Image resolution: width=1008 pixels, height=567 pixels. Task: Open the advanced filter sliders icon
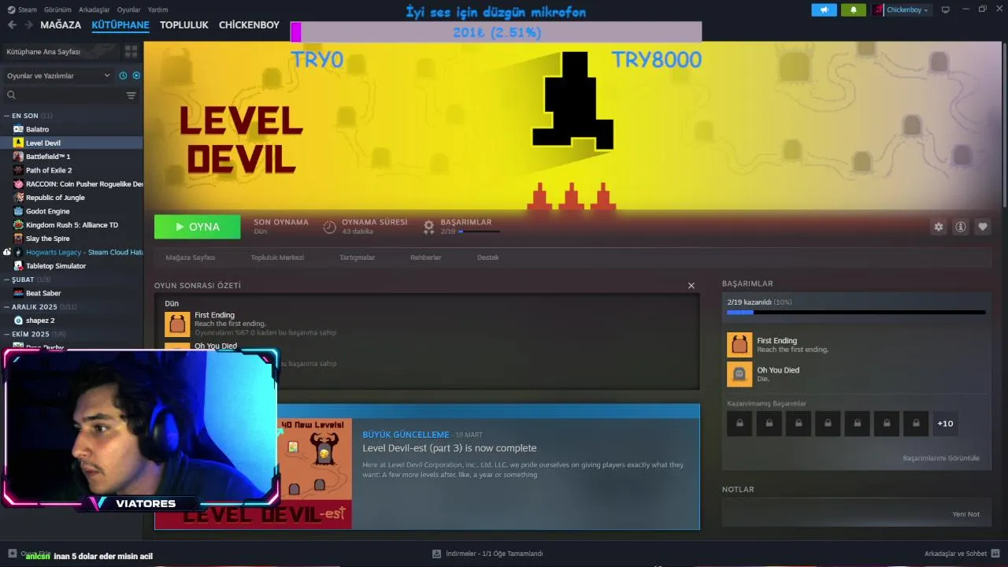pos(132,95)
